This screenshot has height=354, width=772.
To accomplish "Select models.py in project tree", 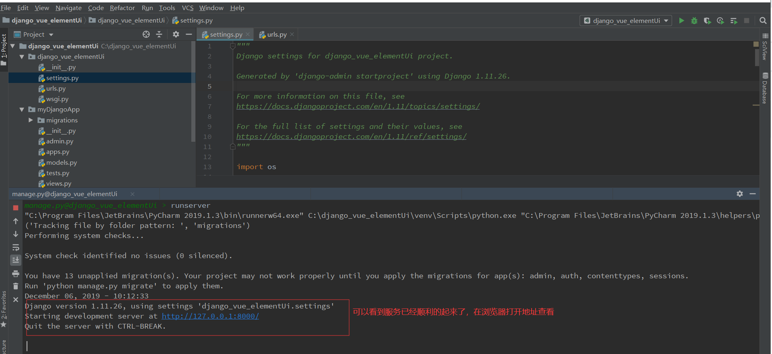I will pyautogui.click(x=61, y=163).
